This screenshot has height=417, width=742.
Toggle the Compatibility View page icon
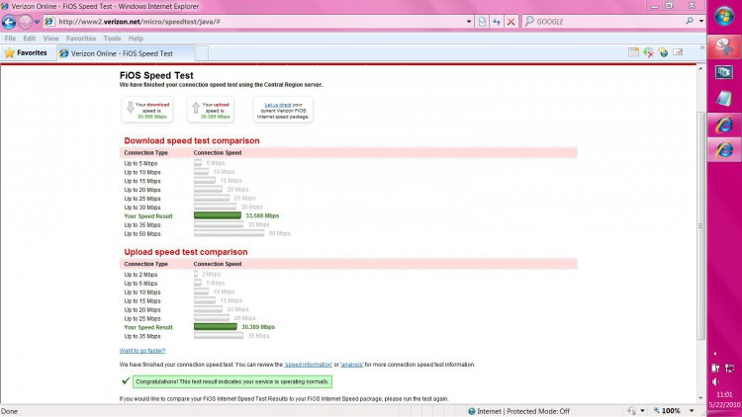482,22
